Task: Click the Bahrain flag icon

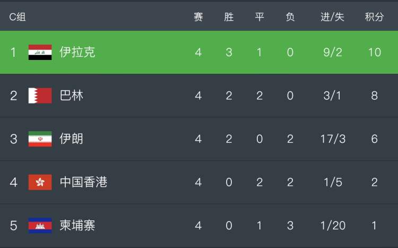Action: (x=40, y=96)
